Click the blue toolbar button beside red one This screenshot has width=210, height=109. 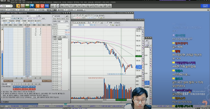tap(47, 6)
